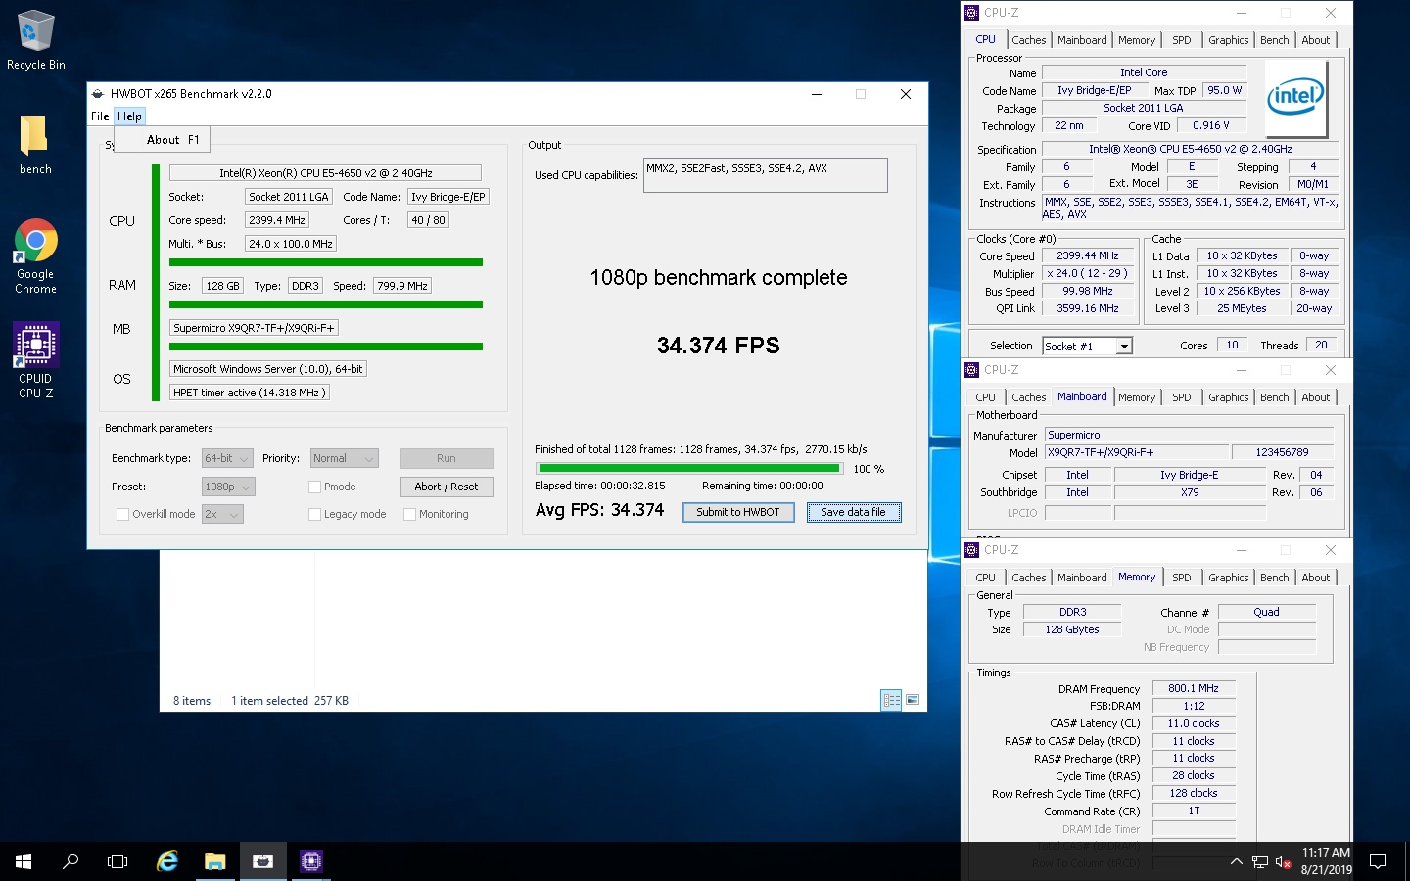This screenshot has height=881, width=1410.
Task: Open the File menu in HWBOT
Action: pyautogui.click(x=100, y=116)
